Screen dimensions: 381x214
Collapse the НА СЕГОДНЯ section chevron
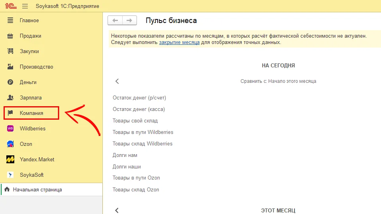117,81
